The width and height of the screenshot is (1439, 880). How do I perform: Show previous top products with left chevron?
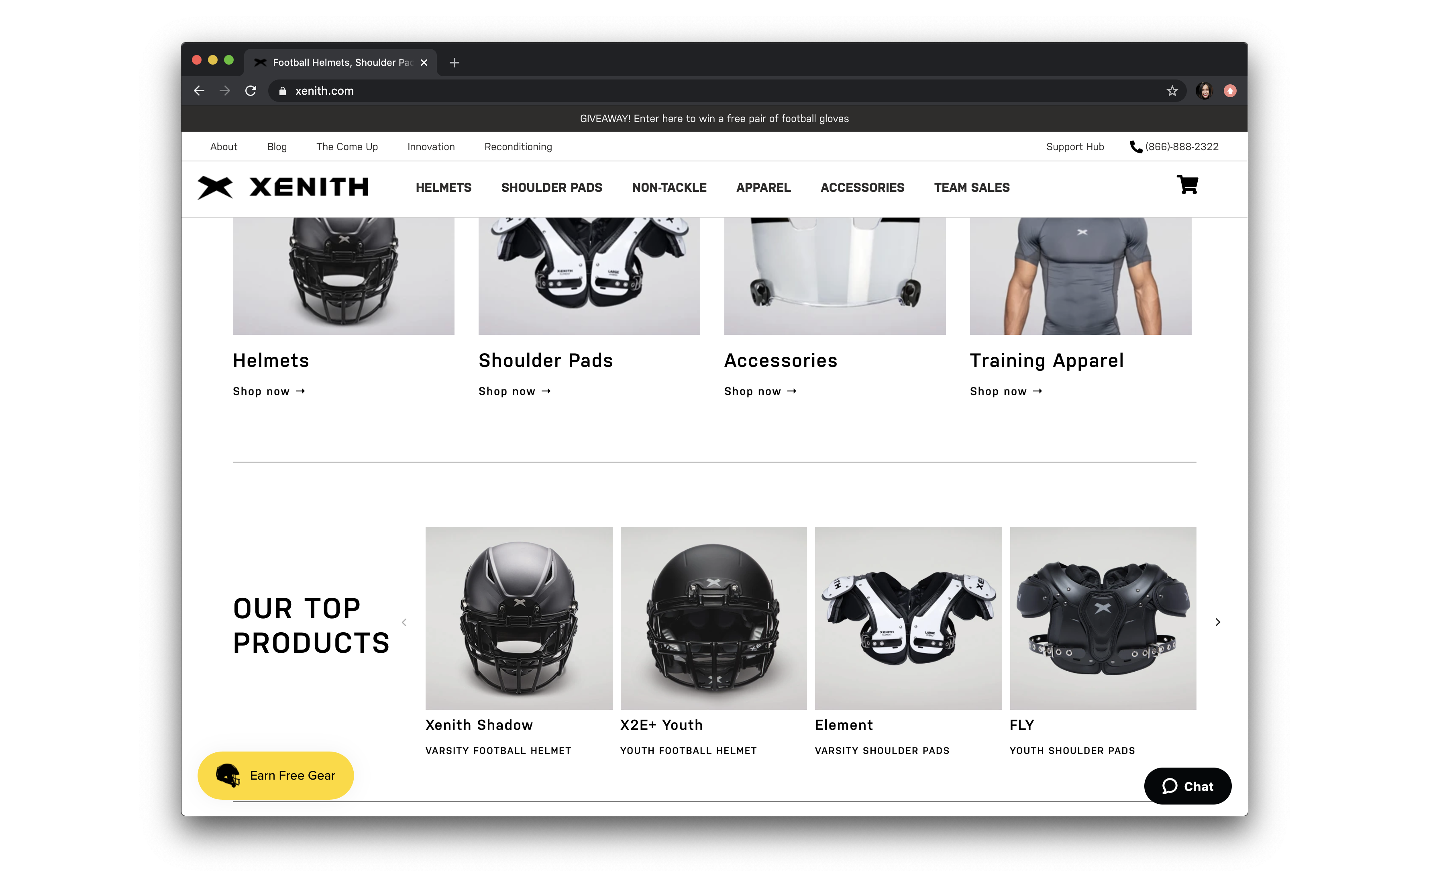404,622
